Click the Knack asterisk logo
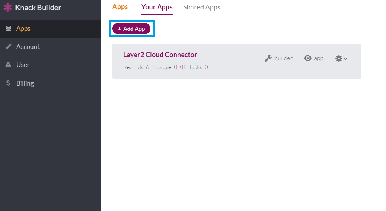 tap(8, 8)
